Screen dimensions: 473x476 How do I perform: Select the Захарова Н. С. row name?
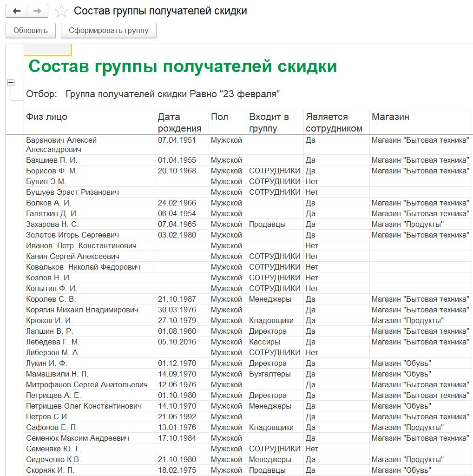(52, 224)
